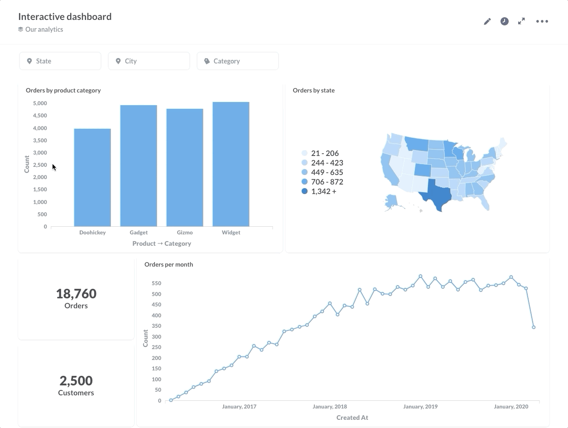Click the 1,342 + legend color dot
The width and height of the screenshot is (568, 428).
click(304, 191)
